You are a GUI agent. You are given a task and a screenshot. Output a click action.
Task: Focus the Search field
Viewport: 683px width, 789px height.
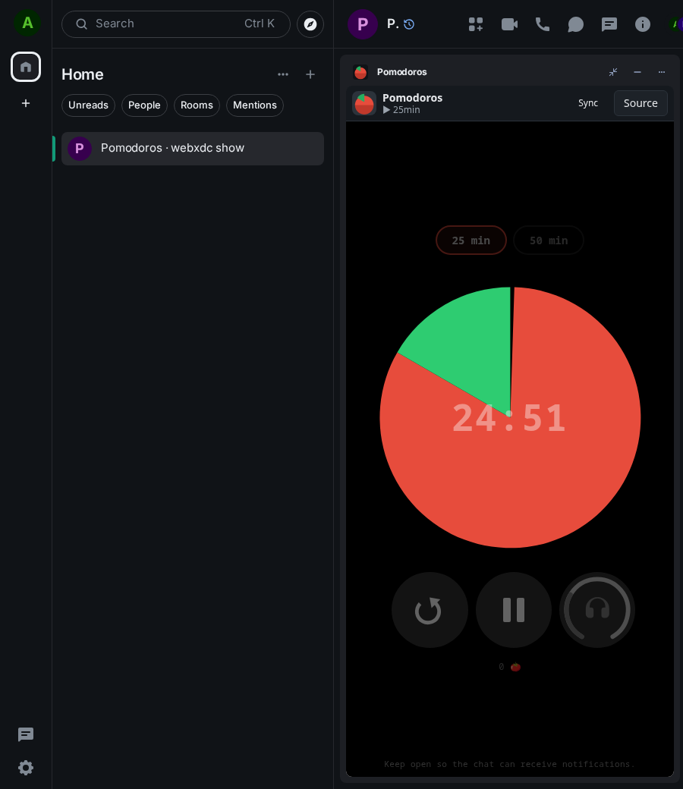click(x=175, y=24)
